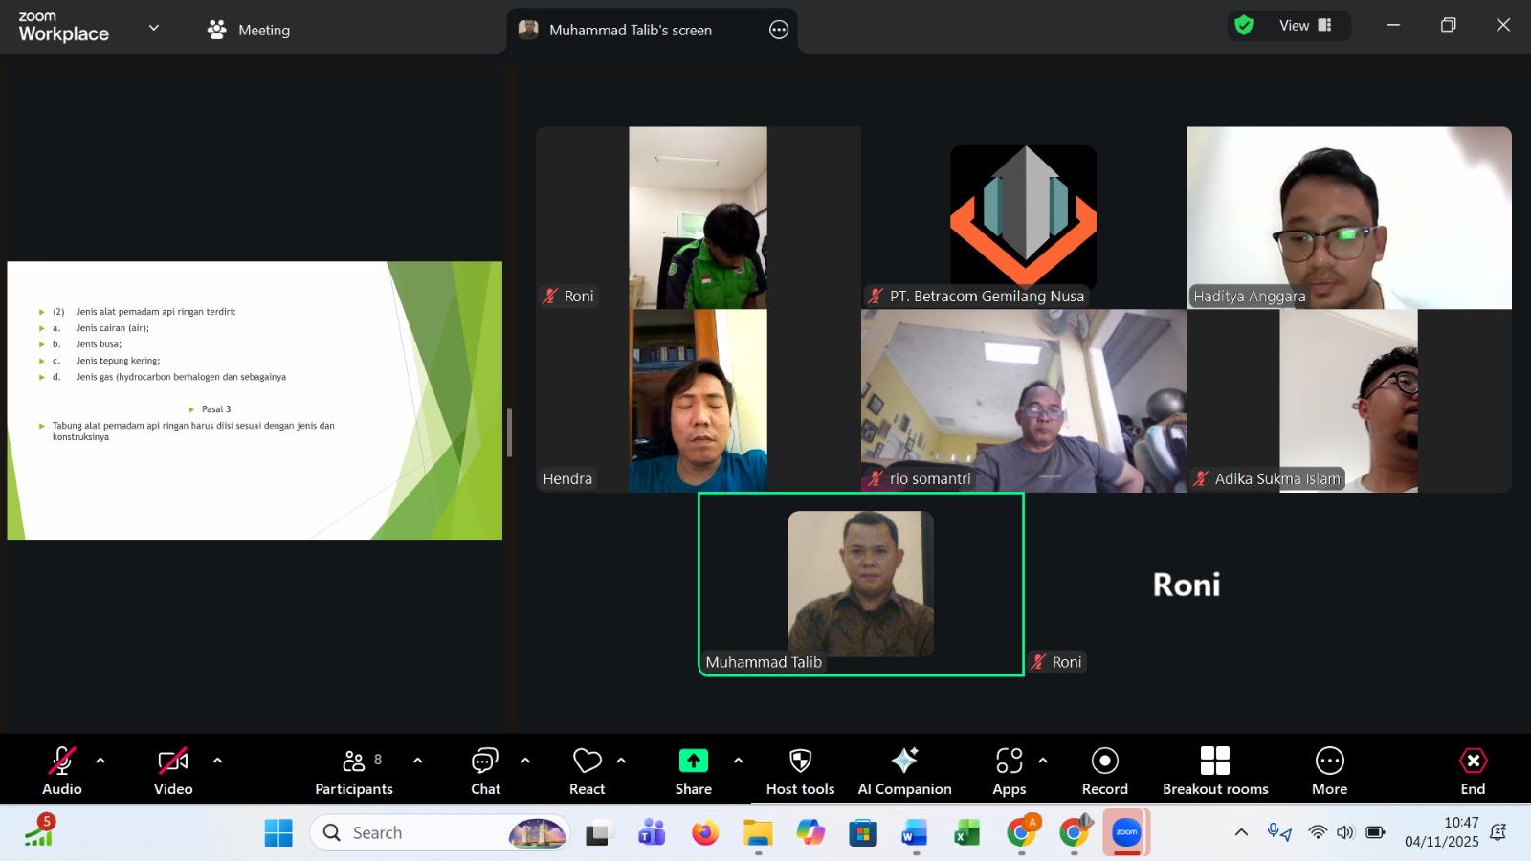The height and width of the screenshot is (861, 1531).
Task: Open Host tools shield icon
Action: (x=800, y=761)
